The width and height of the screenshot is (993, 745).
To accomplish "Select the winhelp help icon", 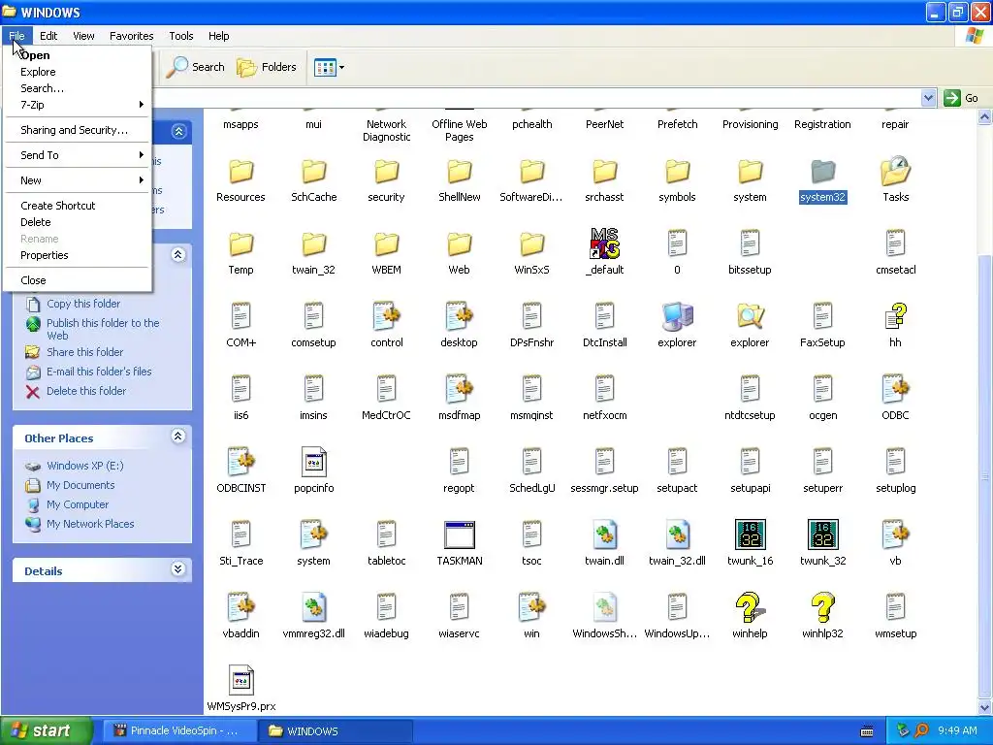I will (x=750, y=607).
